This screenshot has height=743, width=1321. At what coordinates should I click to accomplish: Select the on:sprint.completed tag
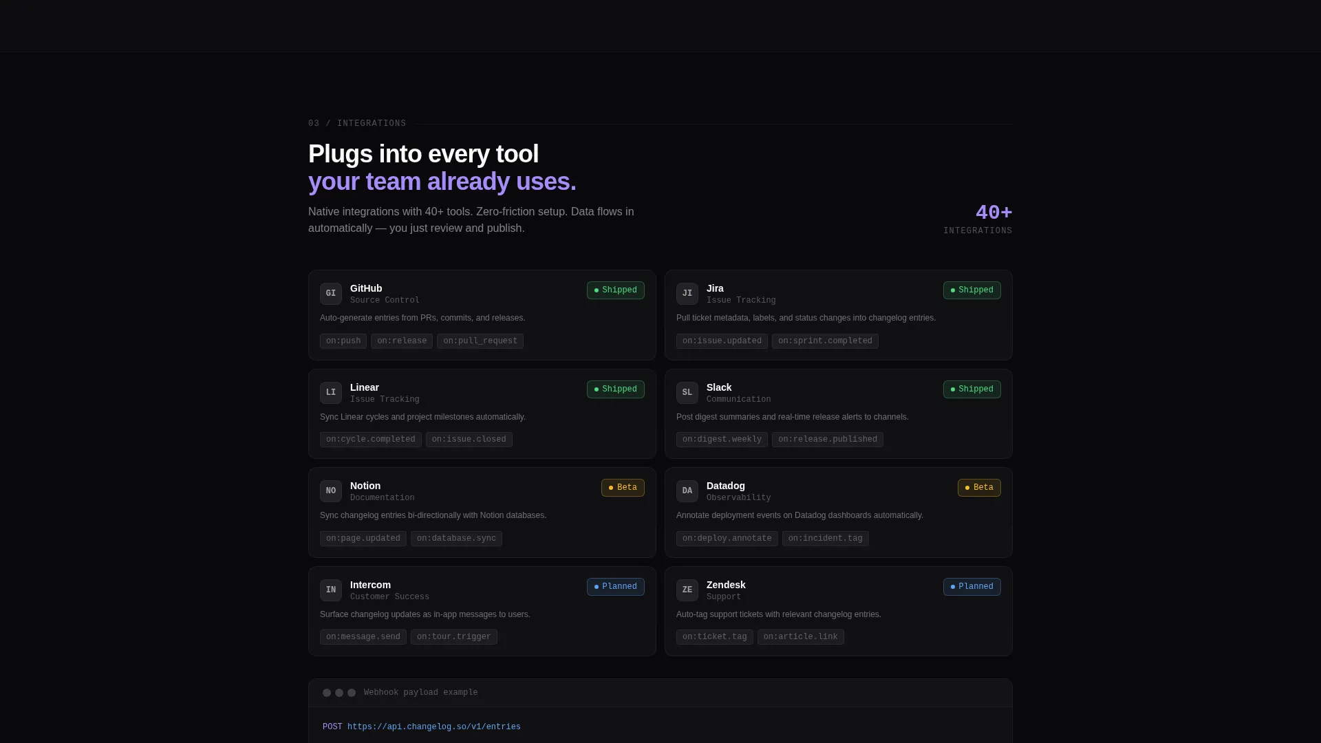pyautogui.click(x=825, y=341)
